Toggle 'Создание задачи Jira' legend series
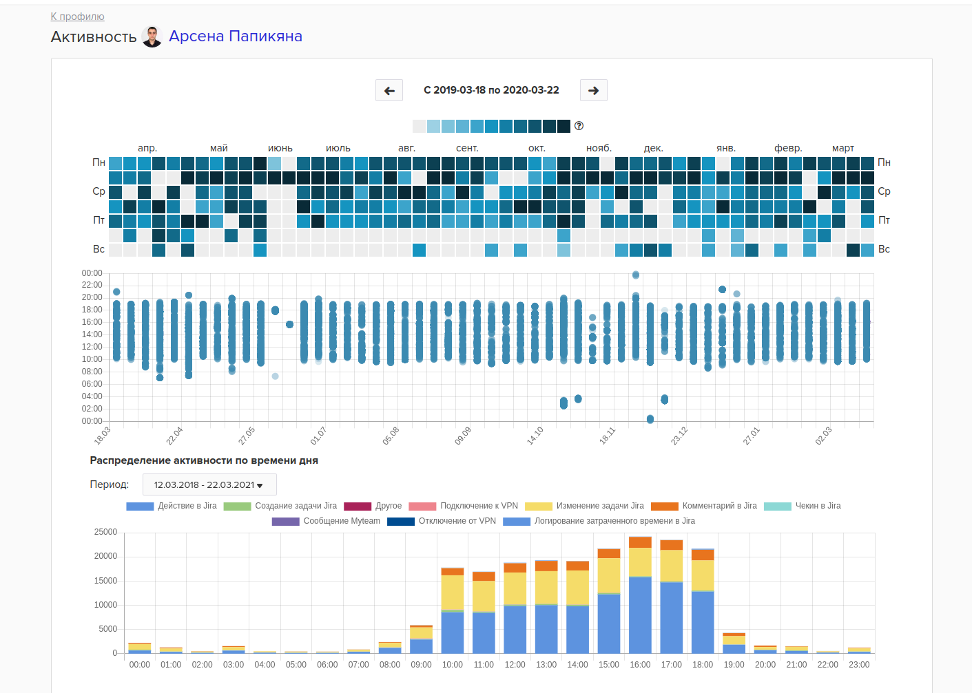 [280, 506]
